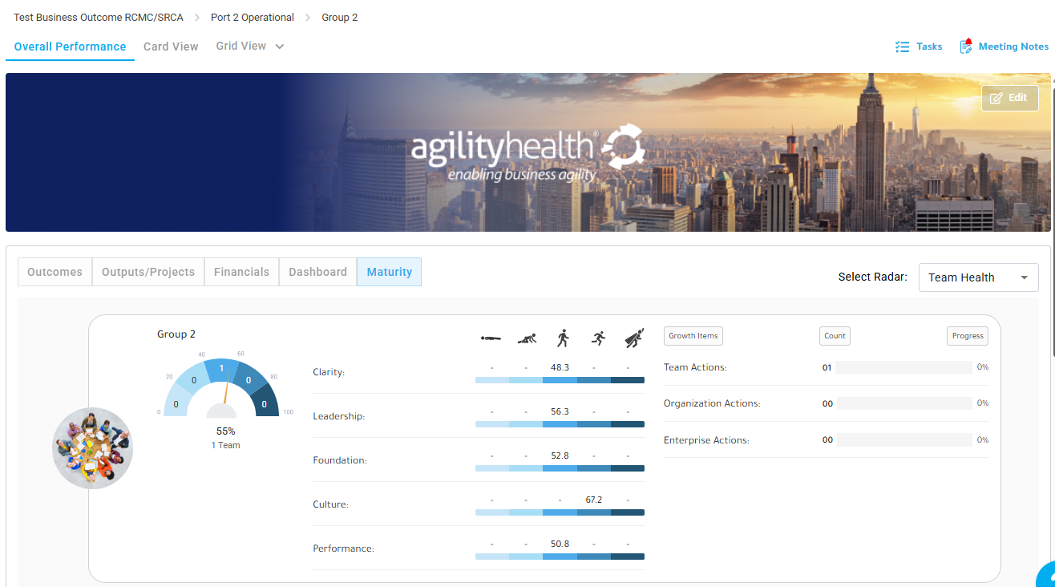Viewport: 1055px width, 587px height.
Task: Click the 1 Team label under gauge
Action: (225, 446)
